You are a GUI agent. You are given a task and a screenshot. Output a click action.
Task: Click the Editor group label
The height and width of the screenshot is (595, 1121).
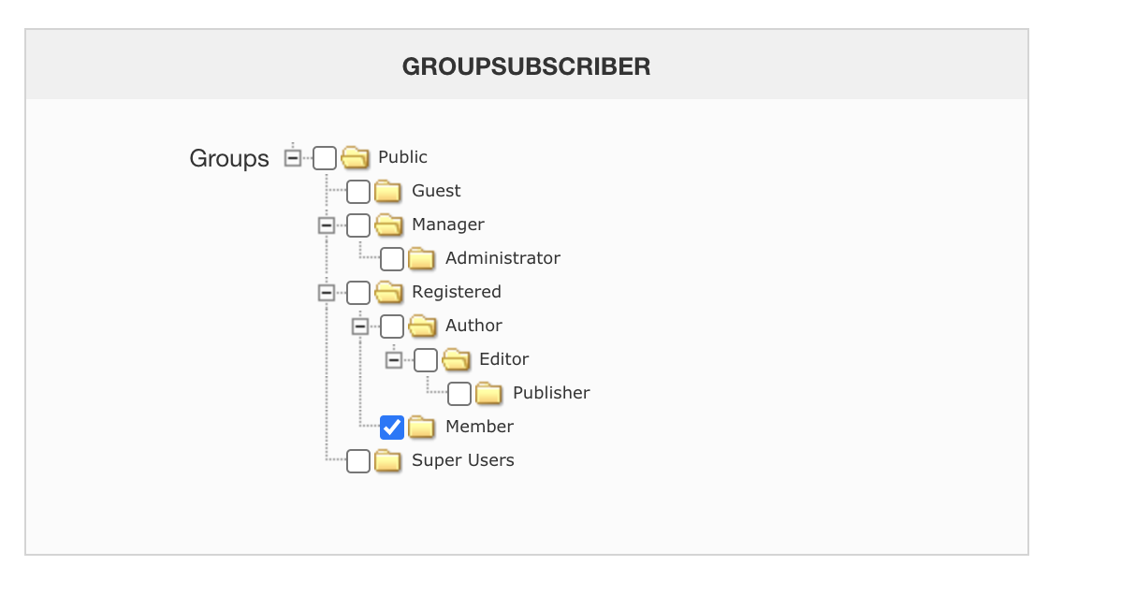click(503, 359)
